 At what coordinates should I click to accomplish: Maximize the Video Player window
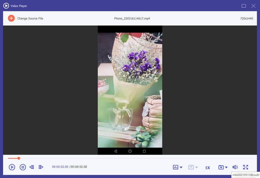(x=244, y=6)
